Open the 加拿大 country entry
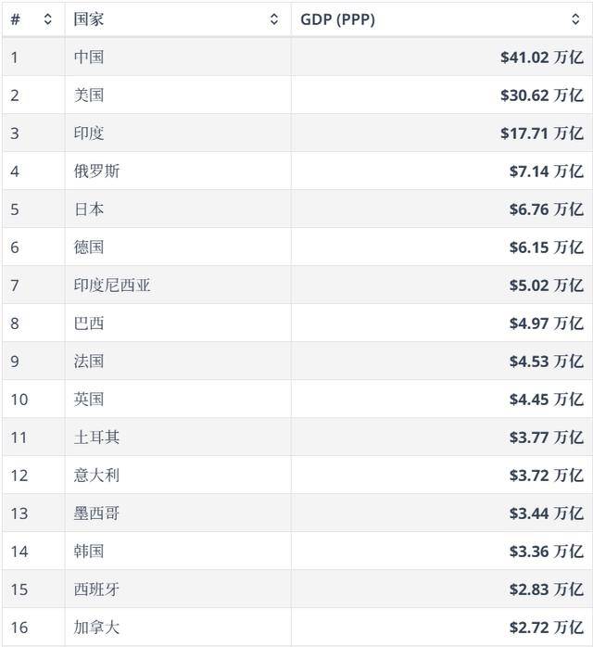The width and height of the screenshot is (593, 647). click(96, 628)
